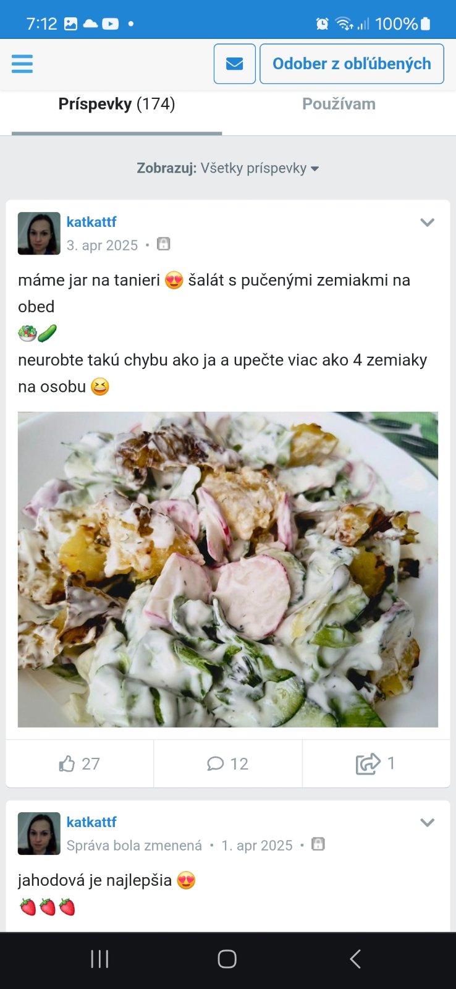456x989 pixels.
Task: Open the Všetky príspevky filter dropdown
Action: pos(228,168)
